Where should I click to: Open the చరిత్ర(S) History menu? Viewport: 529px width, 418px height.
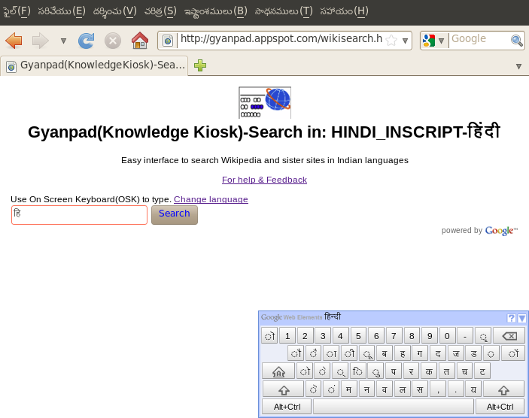click(x=160, y=11)
